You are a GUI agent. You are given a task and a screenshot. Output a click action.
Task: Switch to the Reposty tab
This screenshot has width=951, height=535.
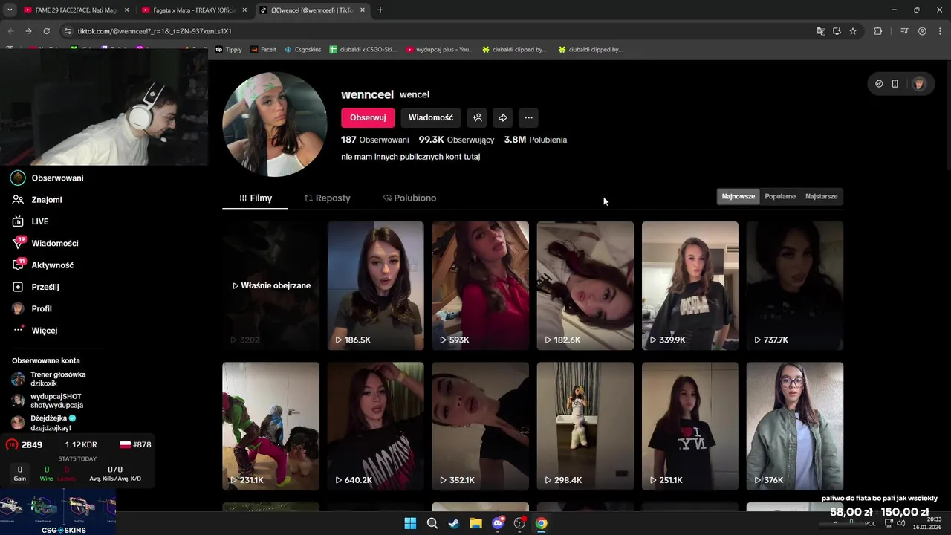coord(327,198)
